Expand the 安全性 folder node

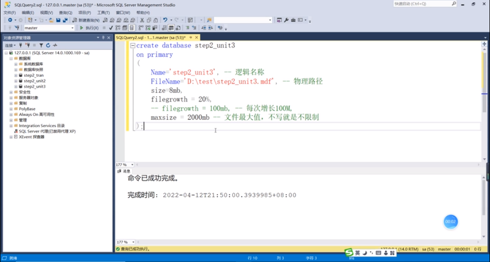point(11,92)
